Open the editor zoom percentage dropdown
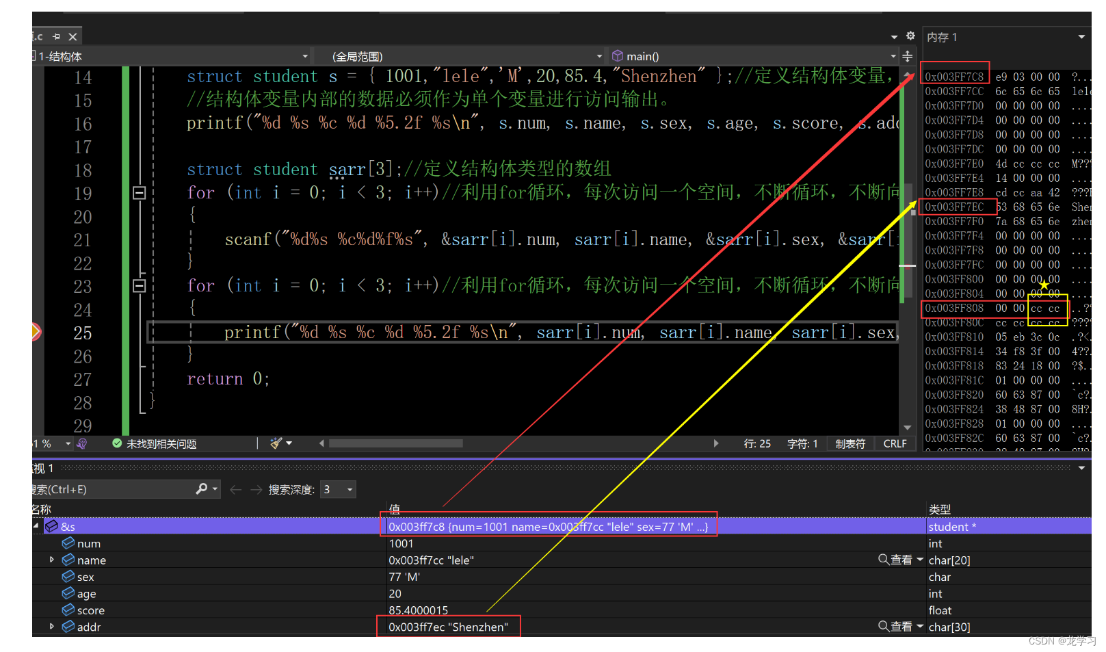The image size is (1106, 652). click(x=68, y=443)
